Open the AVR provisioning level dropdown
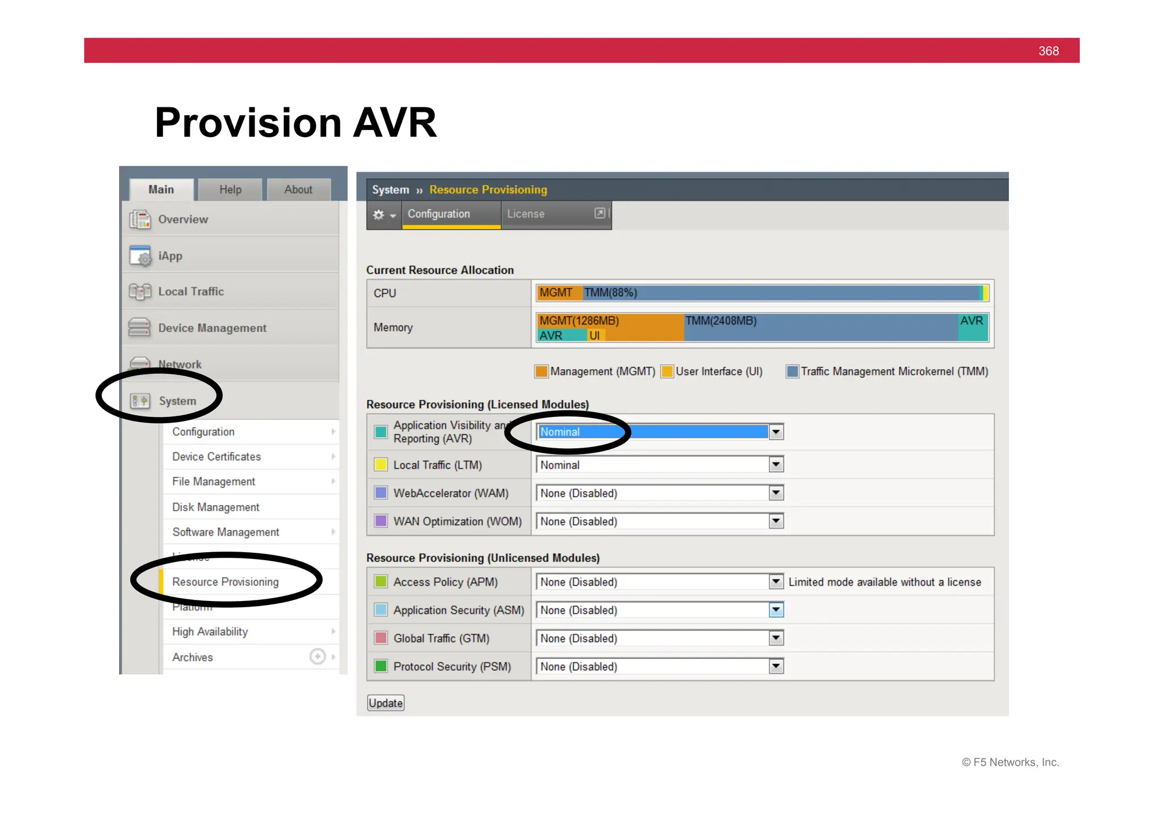The width and height of the screenshot is (1164, 822). pyautogui.click(x=660, y=432)
